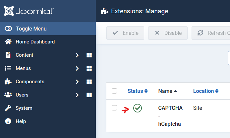Open the Users dashboard grid icon

pos(89,95)
